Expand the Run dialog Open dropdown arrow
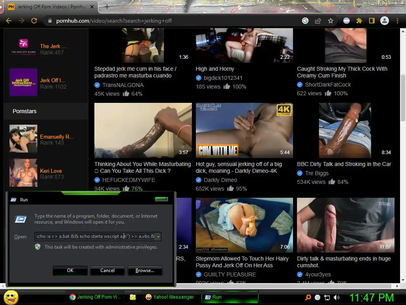 (158, 237)
